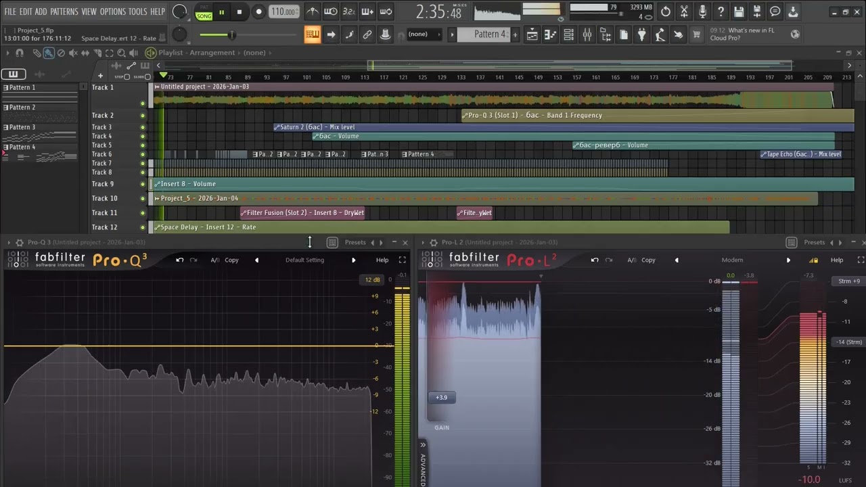Open the Pro-L 2 Presets menu
866x487 pixels.
[815, 242]
